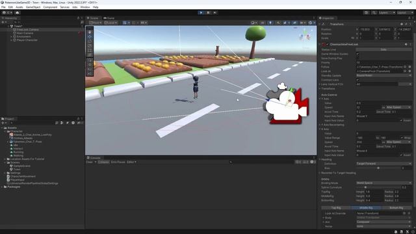The height and width of the screenshot is (234, 416).
Task: Click the Hierarchy add plus button
Action: pyautogui.click(x=3, y=22)
